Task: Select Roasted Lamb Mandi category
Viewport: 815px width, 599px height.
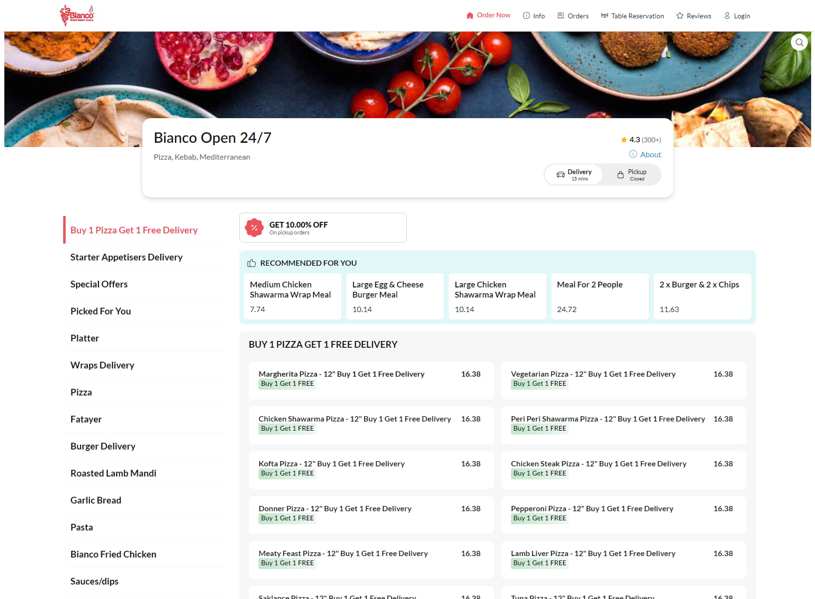Action: click(145, 473)
